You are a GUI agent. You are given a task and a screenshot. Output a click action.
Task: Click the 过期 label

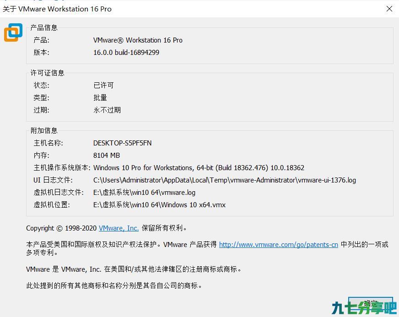(42, 110)
